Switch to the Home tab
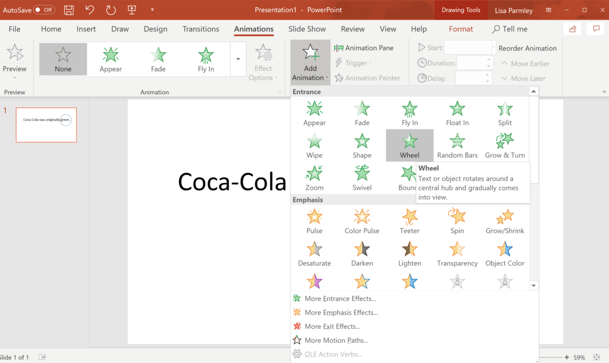609x363 pixels. (51, 29)
